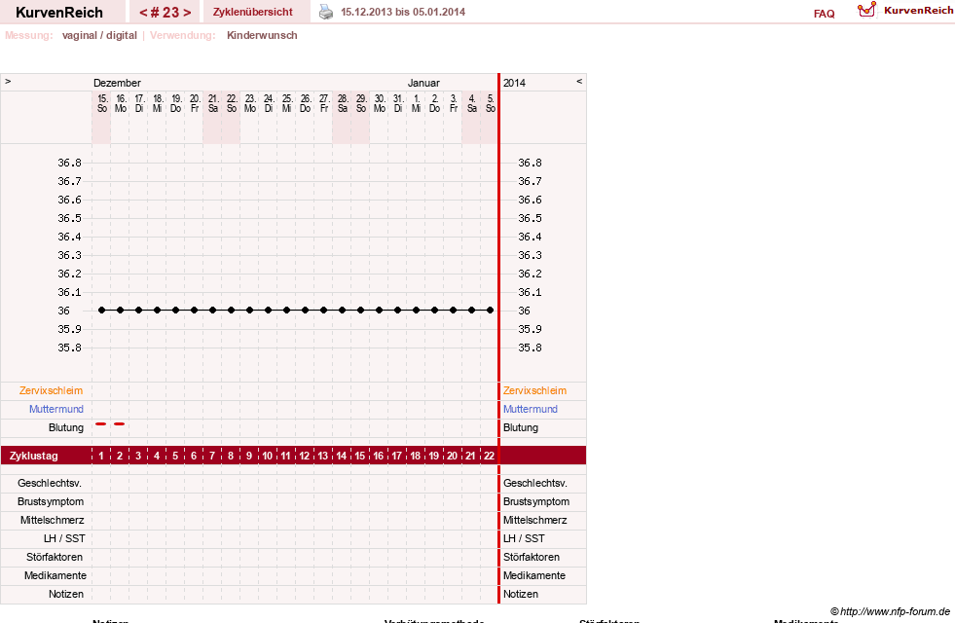Click the 'vaginal / digital' measurement text

click(99, 35)
